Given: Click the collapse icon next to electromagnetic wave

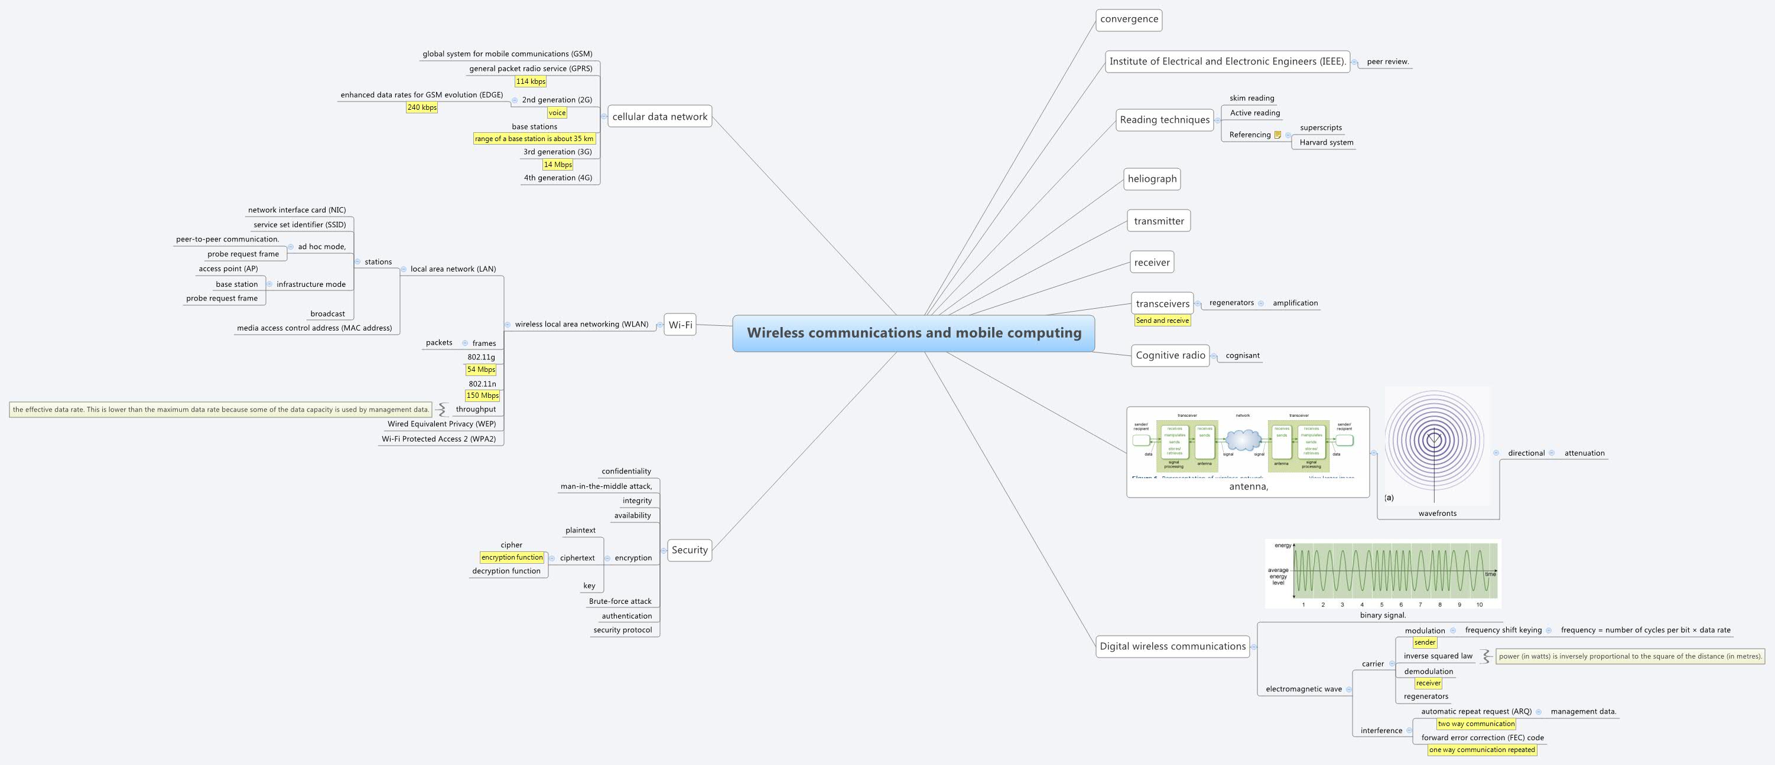Looking at the screenshot, I should [x=1349, y=690].
